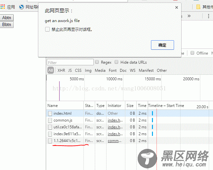Tick the 禁止此页再显示对话框 checkbox

click(47, 29)
